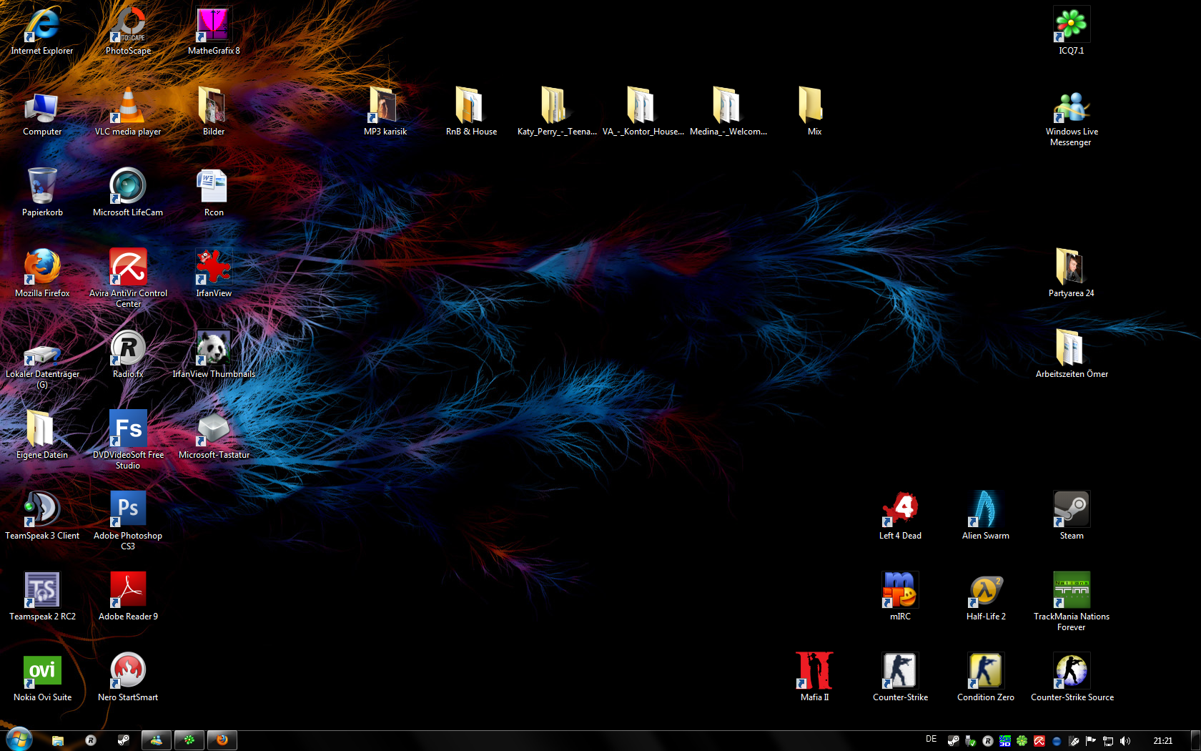
Task: Switch to the Firefox taskbar button
Action: tap(222, 740)
